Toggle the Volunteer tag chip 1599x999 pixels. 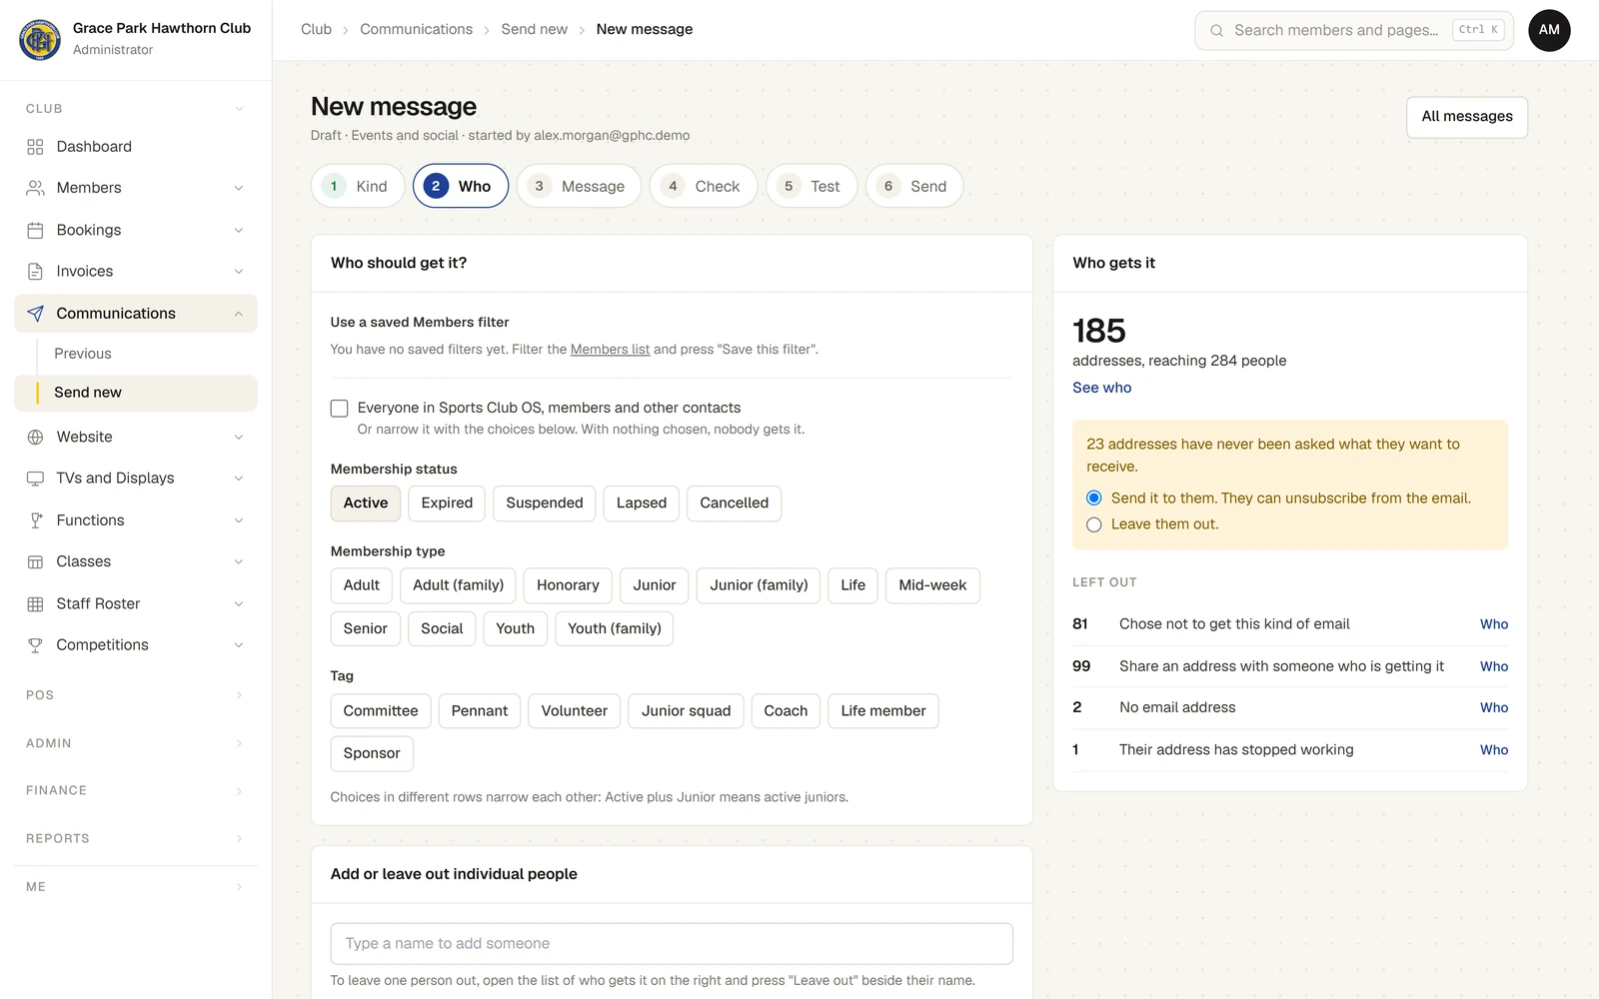coord(574,711)
